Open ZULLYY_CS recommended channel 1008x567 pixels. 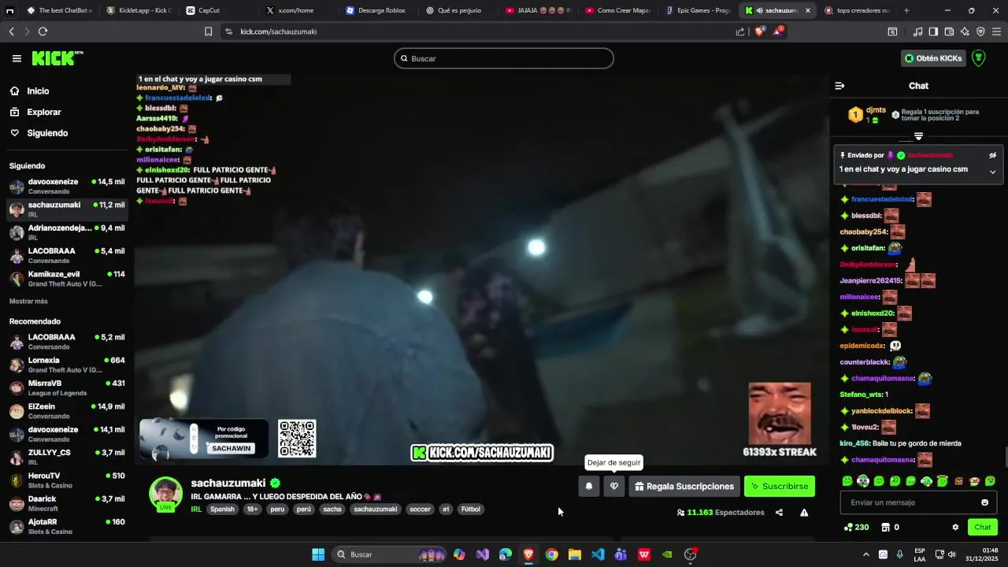coord(67,457)
